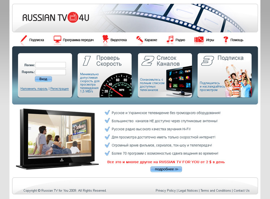
Task: Click the dice Игры icon
Action: tap(199, 39)
